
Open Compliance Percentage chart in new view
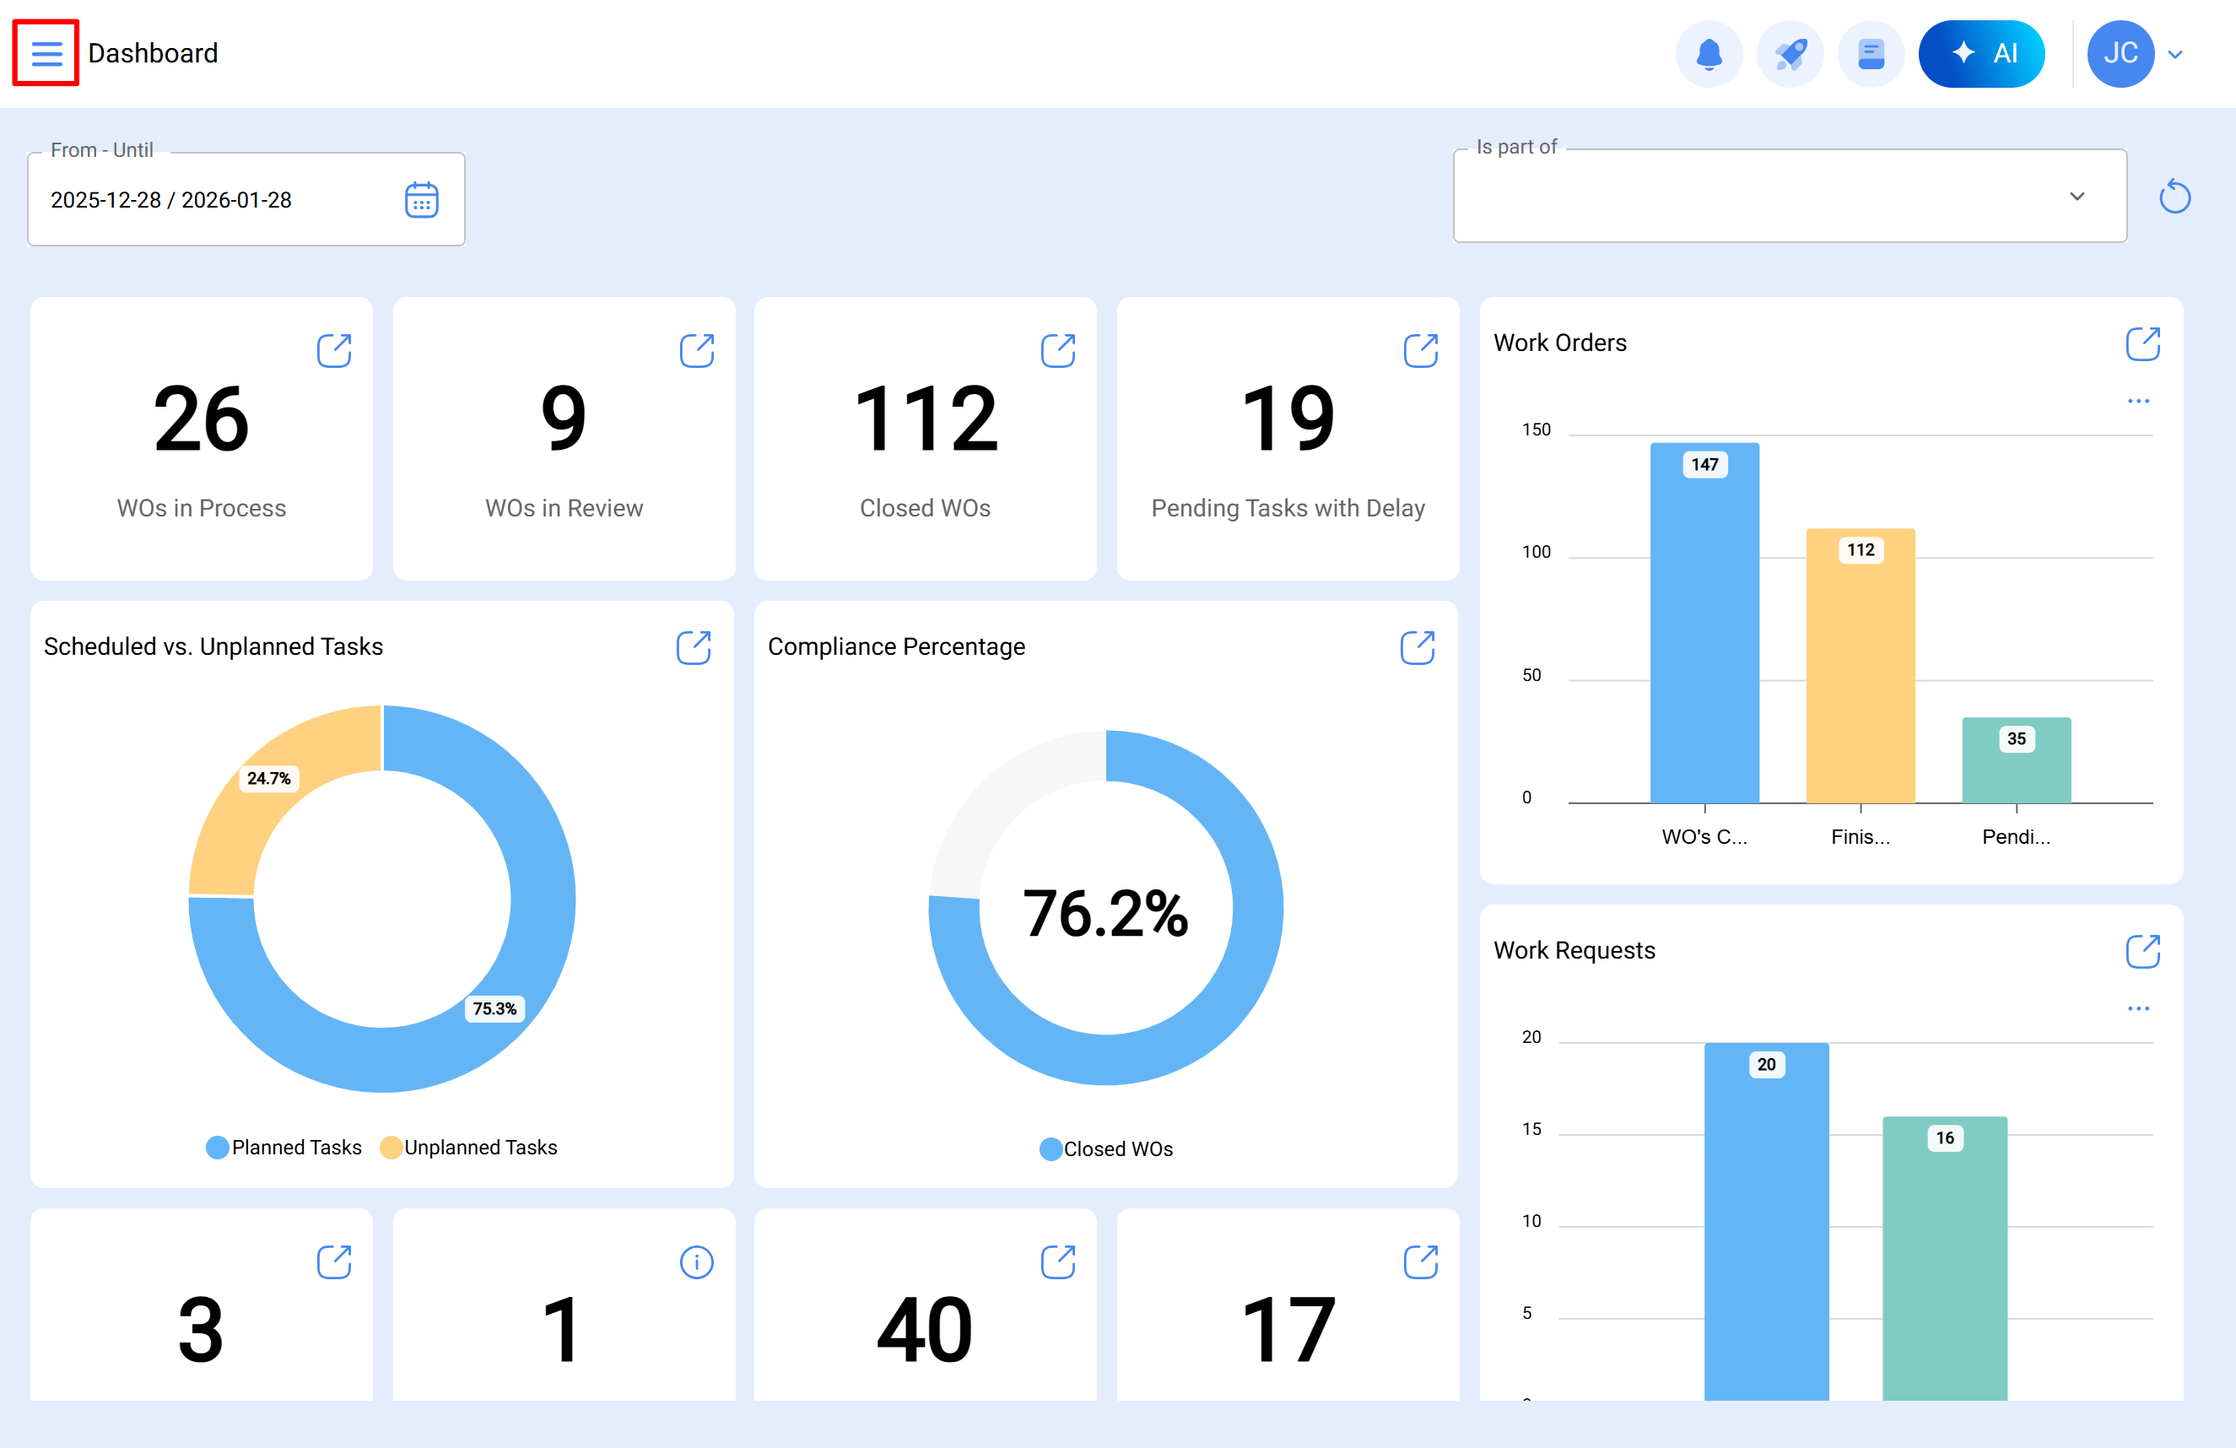[1417, 647]
